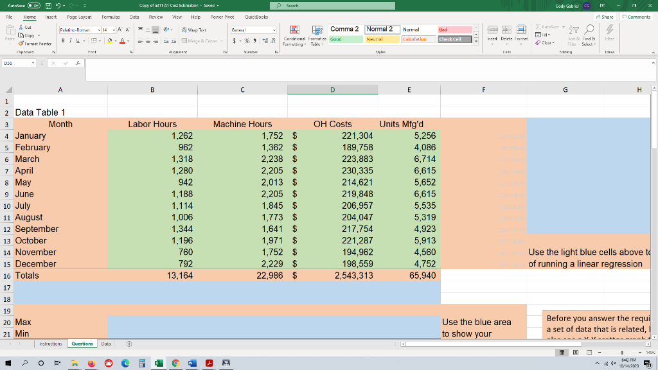The width and height of the screenshot is (658, 370).
Task: Toggle underline formatting
Action: coord(76,40)
